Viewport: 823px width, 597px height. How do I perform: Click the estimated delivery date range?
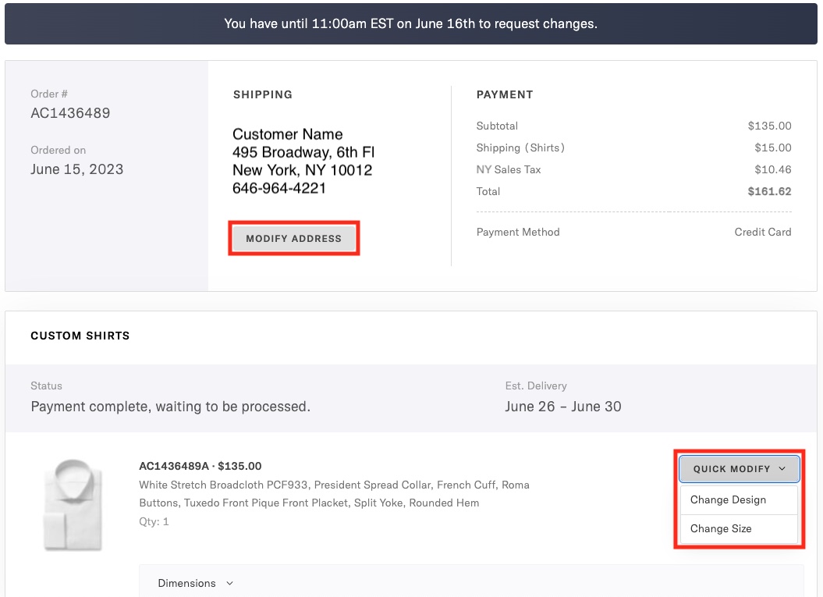pos(562,407)
